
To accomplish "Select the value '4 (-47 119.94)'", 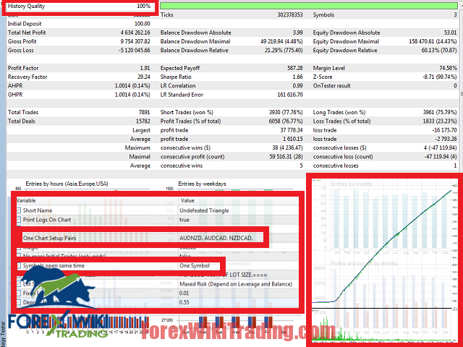I will pyautogui.click(x=441, y=147).
